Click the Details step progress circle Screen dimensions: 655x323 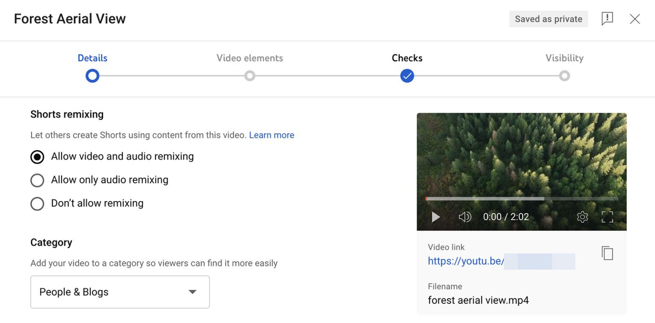92,76
